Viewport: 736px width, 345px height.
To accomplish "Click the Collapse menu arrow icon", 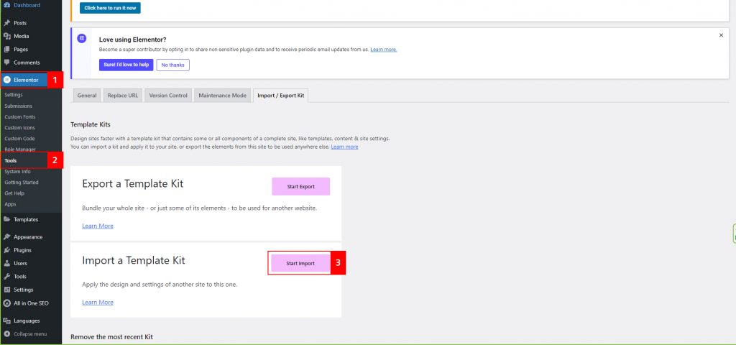I will [6, 333].
